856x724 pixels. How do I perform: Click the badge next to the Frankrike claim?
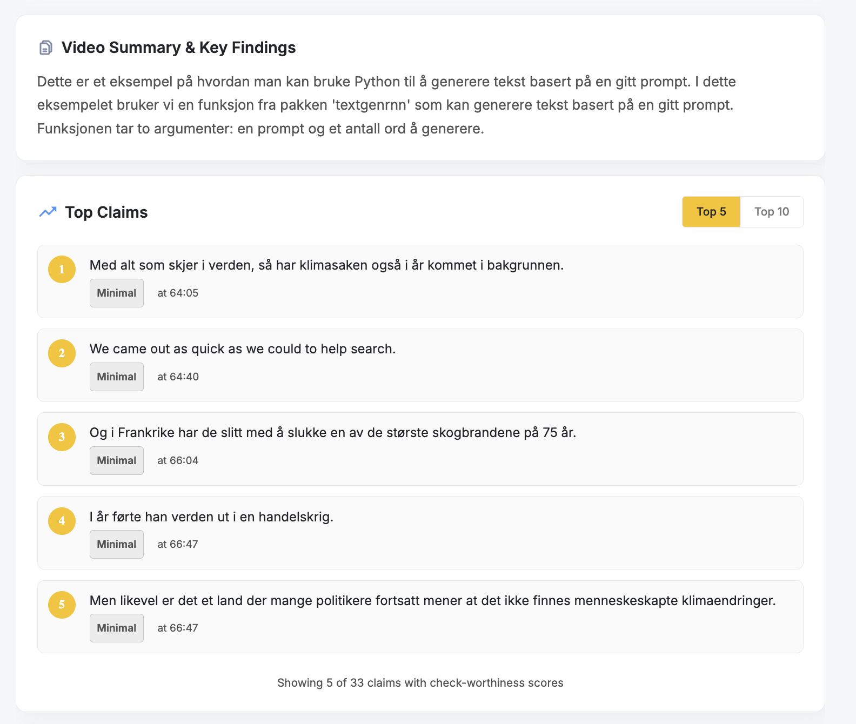point(62,437)
